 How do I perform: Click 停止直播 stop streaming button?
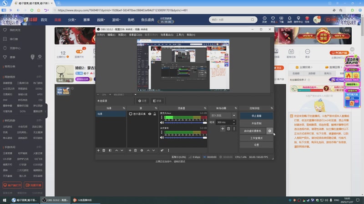tap(256, 116)
